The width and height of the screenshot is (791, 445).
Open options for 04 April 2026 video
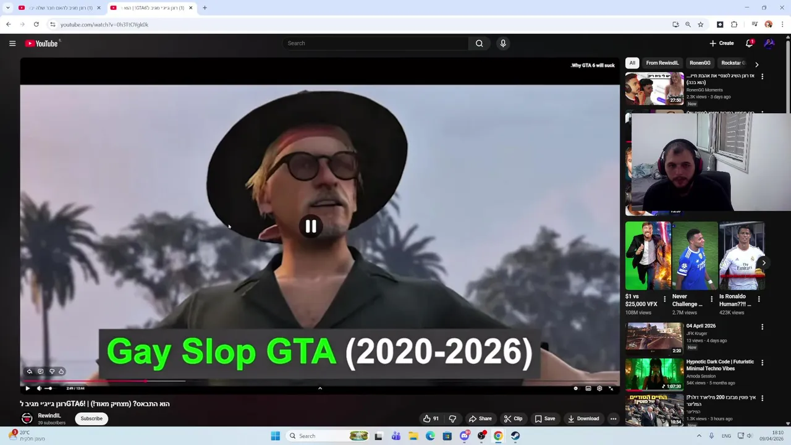pyautogui.click(x=762, y=327)
